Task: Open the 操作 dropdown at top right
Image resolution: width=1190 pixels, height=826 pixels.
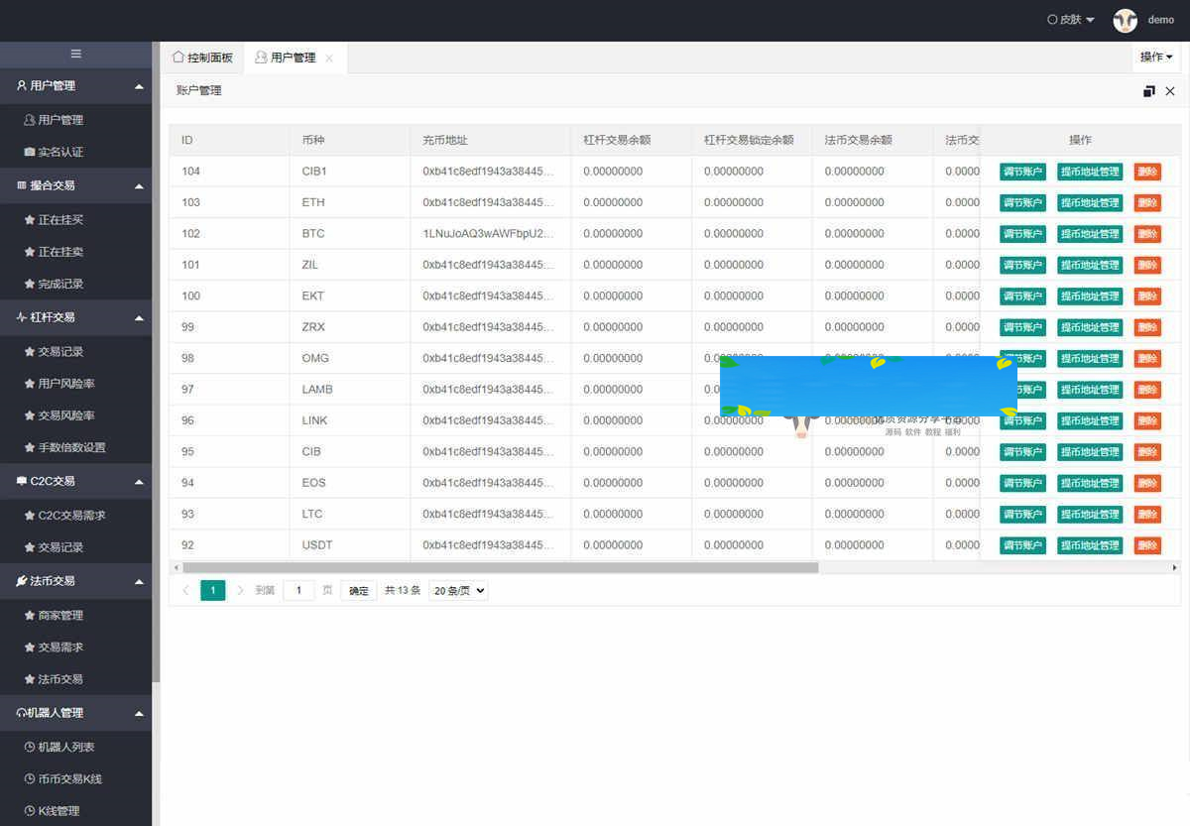Action: (x=1155, y=58)
